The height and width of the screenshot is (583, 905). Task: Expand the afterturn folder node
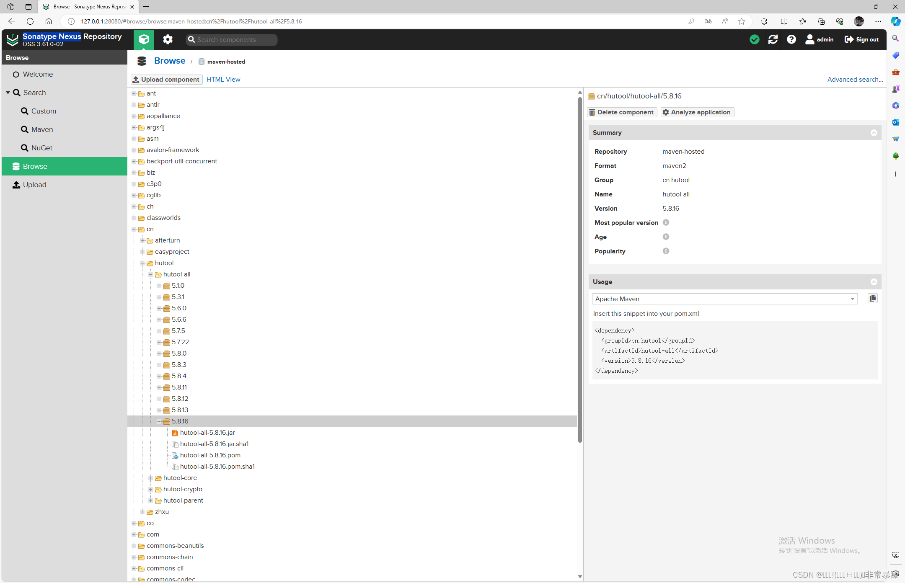coord(142,240)
